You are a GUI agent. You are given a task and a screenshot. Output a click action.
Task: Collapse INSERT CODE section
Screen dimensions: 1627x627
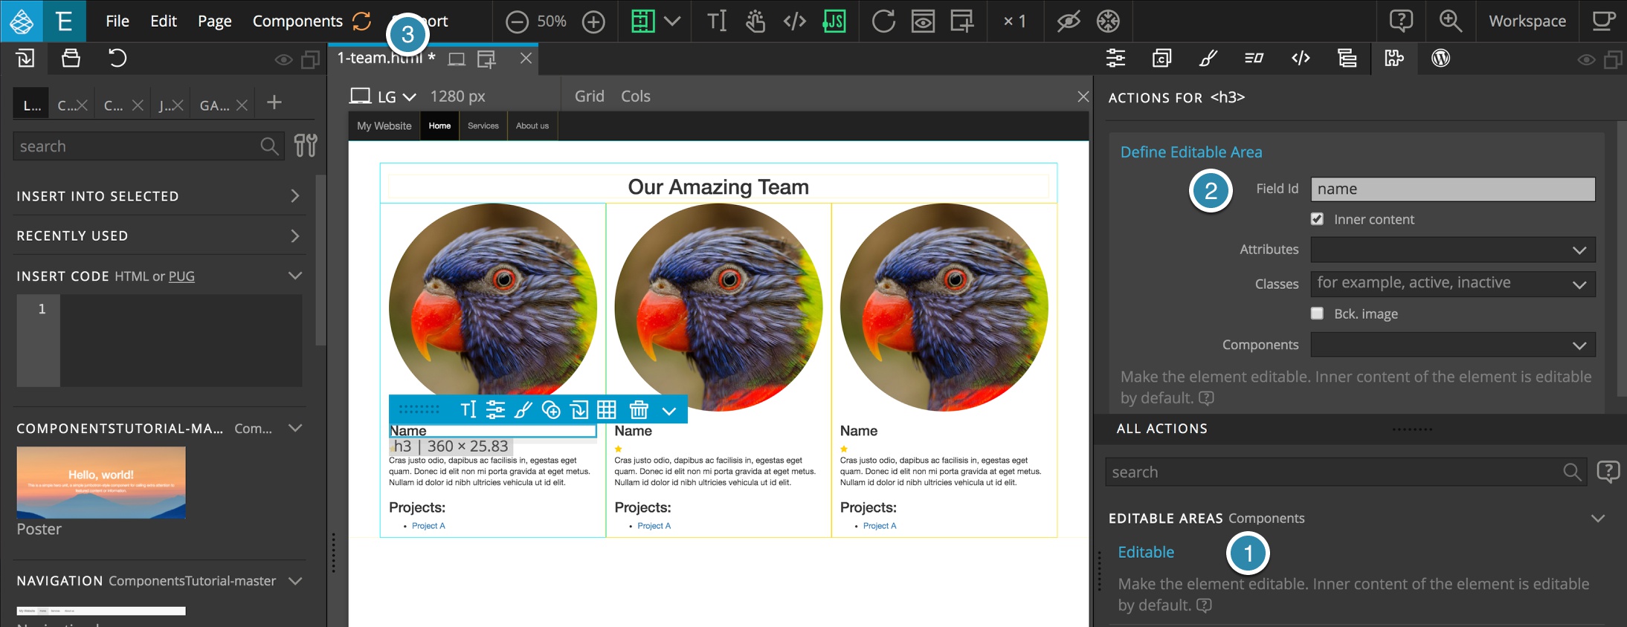pyautogui.click(x=295, y=276)
